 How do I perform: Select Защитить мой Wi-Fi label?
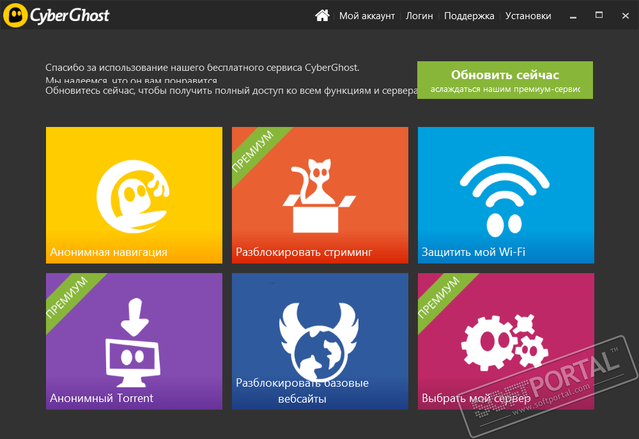(473, 252)
